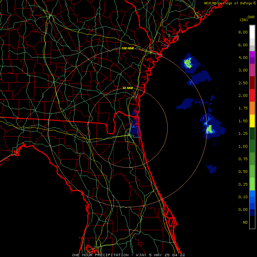Viewport: 257px width, 257px height.
Task: Click the 50 NMI range ring label
Action: click(x=128, y=88)
